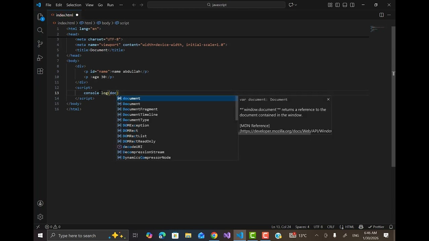Click unsaved dot on index.html tab
Viewport: 429px width, 241px height.
coord(77,15)
